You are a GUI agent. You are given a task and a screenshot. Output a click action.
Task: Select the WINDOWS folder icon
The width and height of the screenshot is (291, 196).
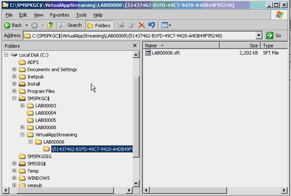[x=22, y=178]
